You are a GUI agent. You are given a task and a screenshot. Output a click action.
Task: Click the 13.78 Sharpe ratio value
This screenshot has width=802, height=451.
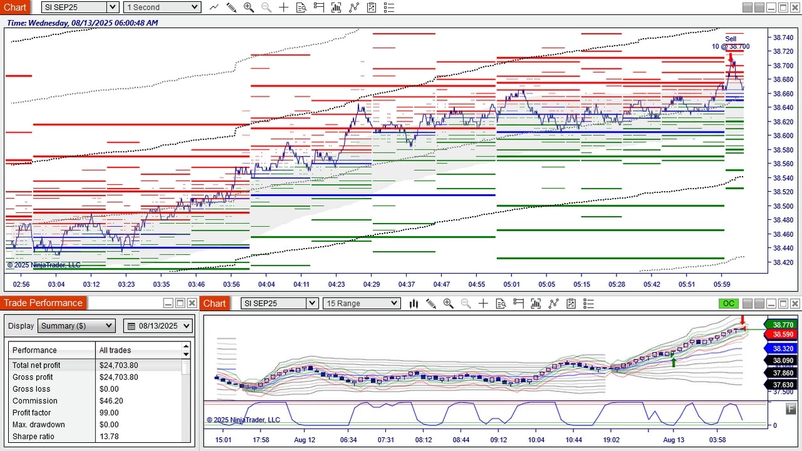coord(109,437)
